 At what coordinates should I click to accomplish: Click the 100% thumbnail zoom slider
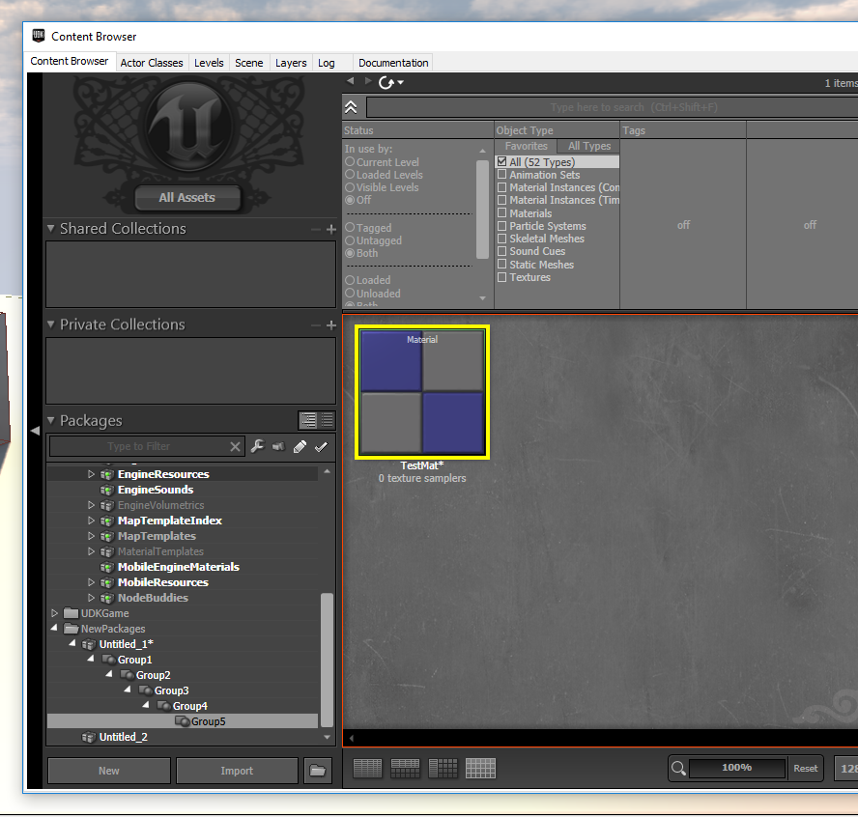(x=737, y=768)
